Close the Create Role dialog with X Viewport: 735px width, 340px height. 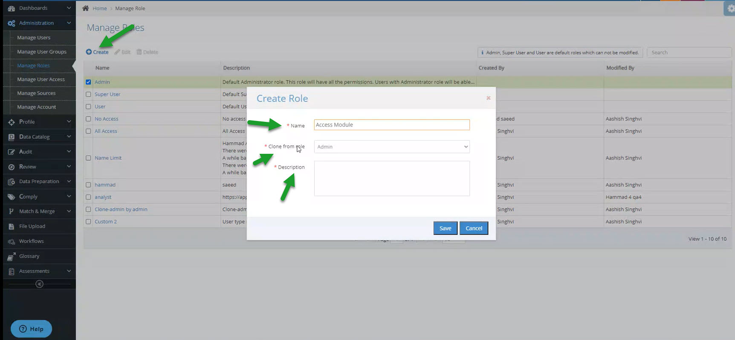coord(489,98)
